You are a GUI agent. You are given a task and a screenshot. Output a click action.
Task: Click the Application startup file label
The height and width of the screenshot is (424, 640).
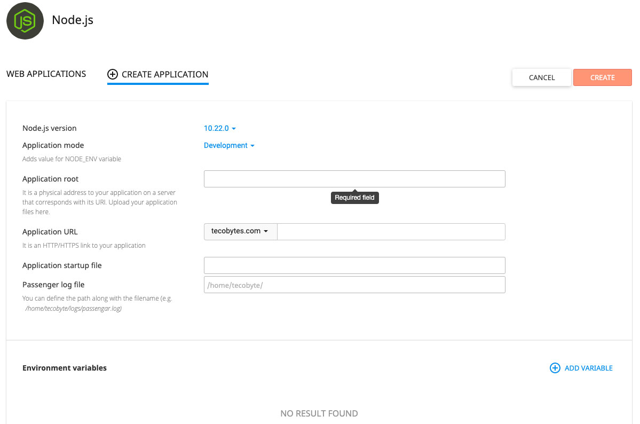62,265
